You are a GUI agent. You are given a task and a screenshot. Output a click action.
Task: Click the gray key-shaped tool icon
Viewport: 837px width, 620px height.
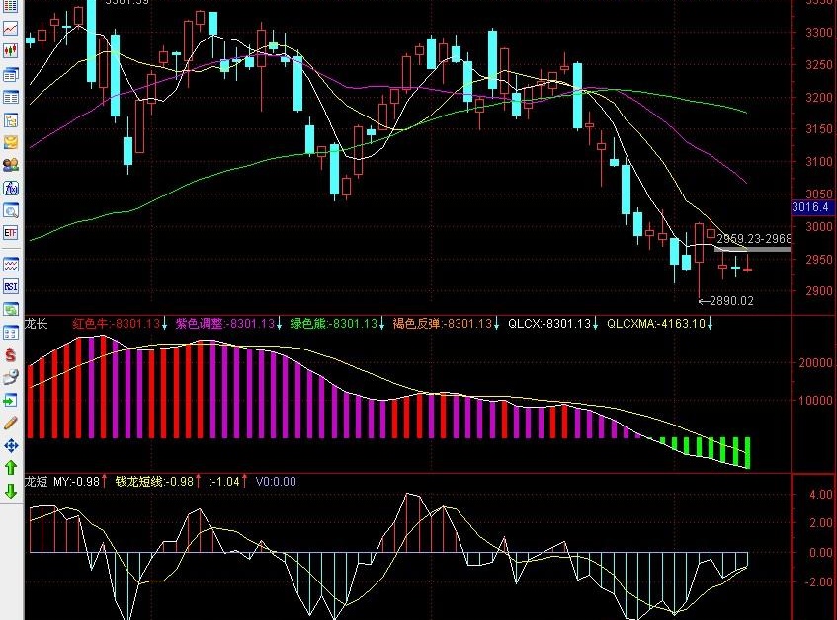(x=11, y=377)
